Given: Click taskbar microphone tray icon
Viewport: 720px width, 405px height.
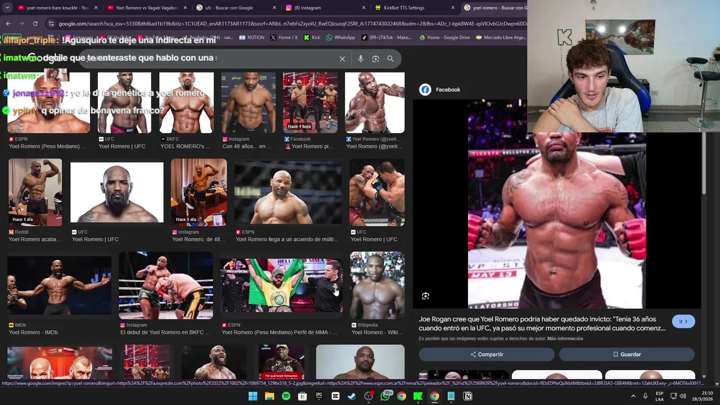Looking at the screenshot, I should [x=645, y=396].
